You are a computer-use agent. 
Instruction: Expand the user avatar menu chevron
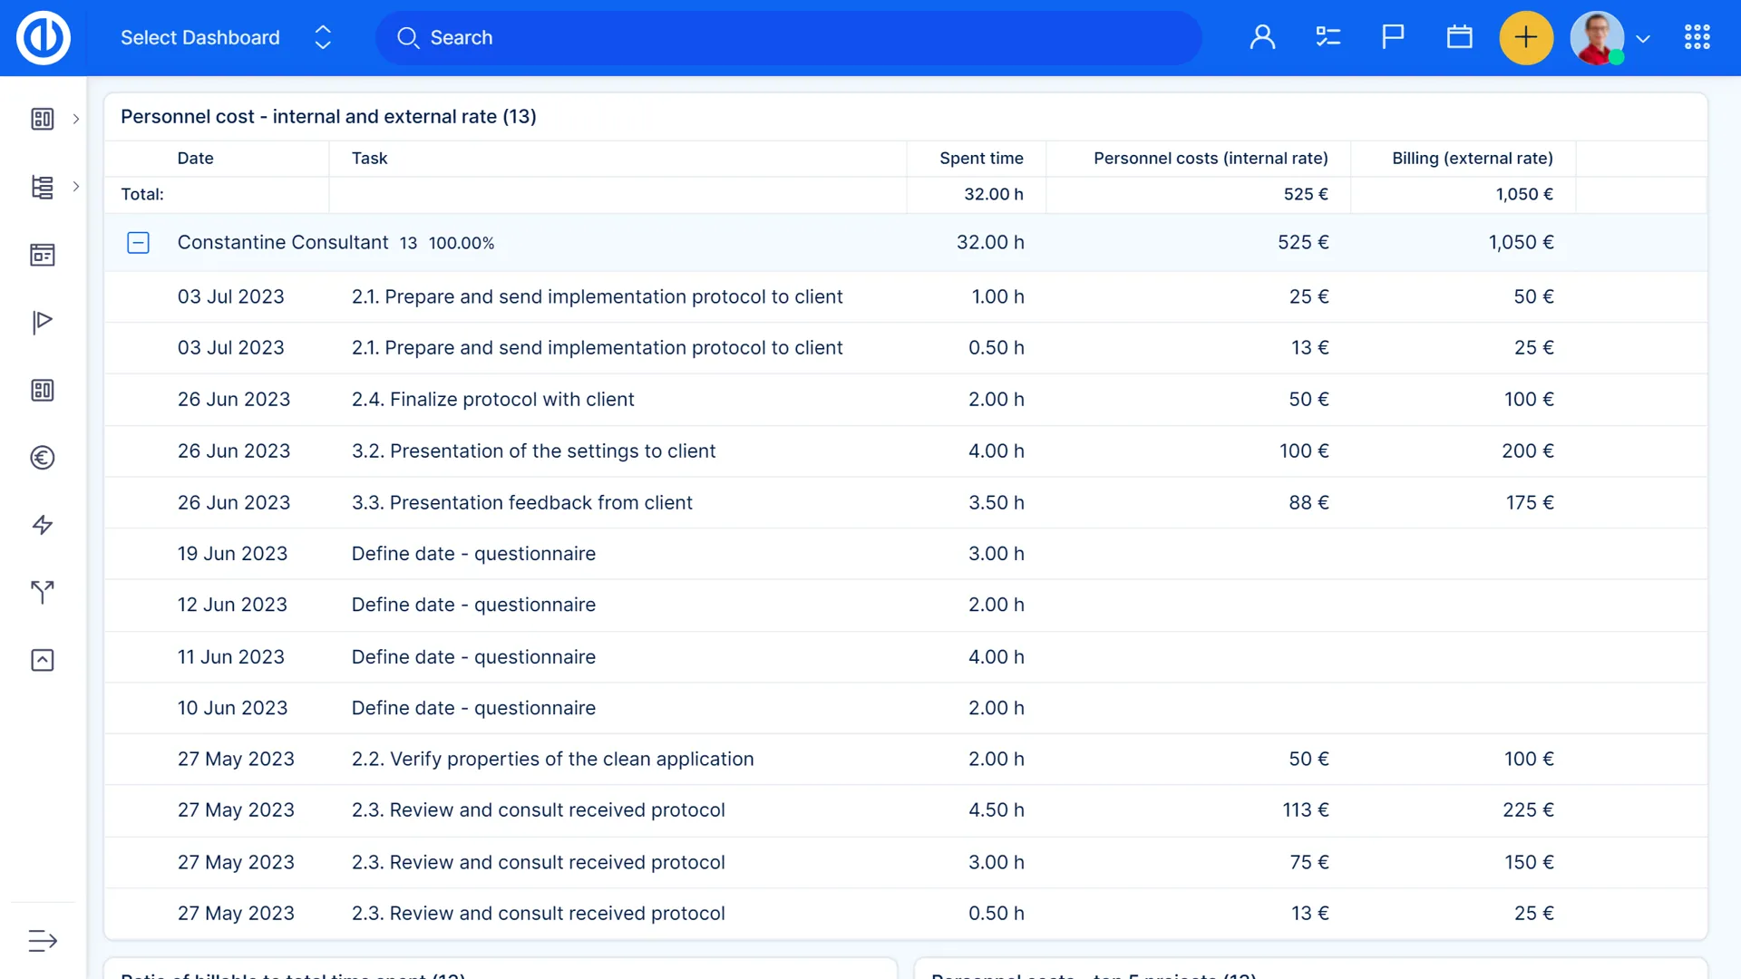[x=1643, y=39]
